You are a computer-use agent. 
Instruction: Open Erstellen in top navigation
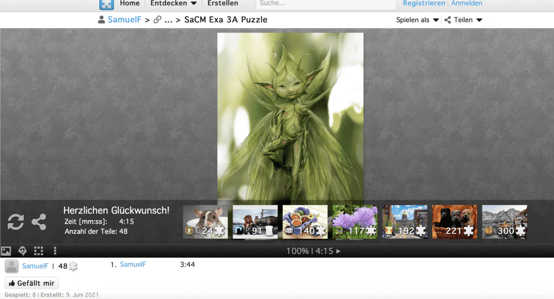tap(223, 3)
